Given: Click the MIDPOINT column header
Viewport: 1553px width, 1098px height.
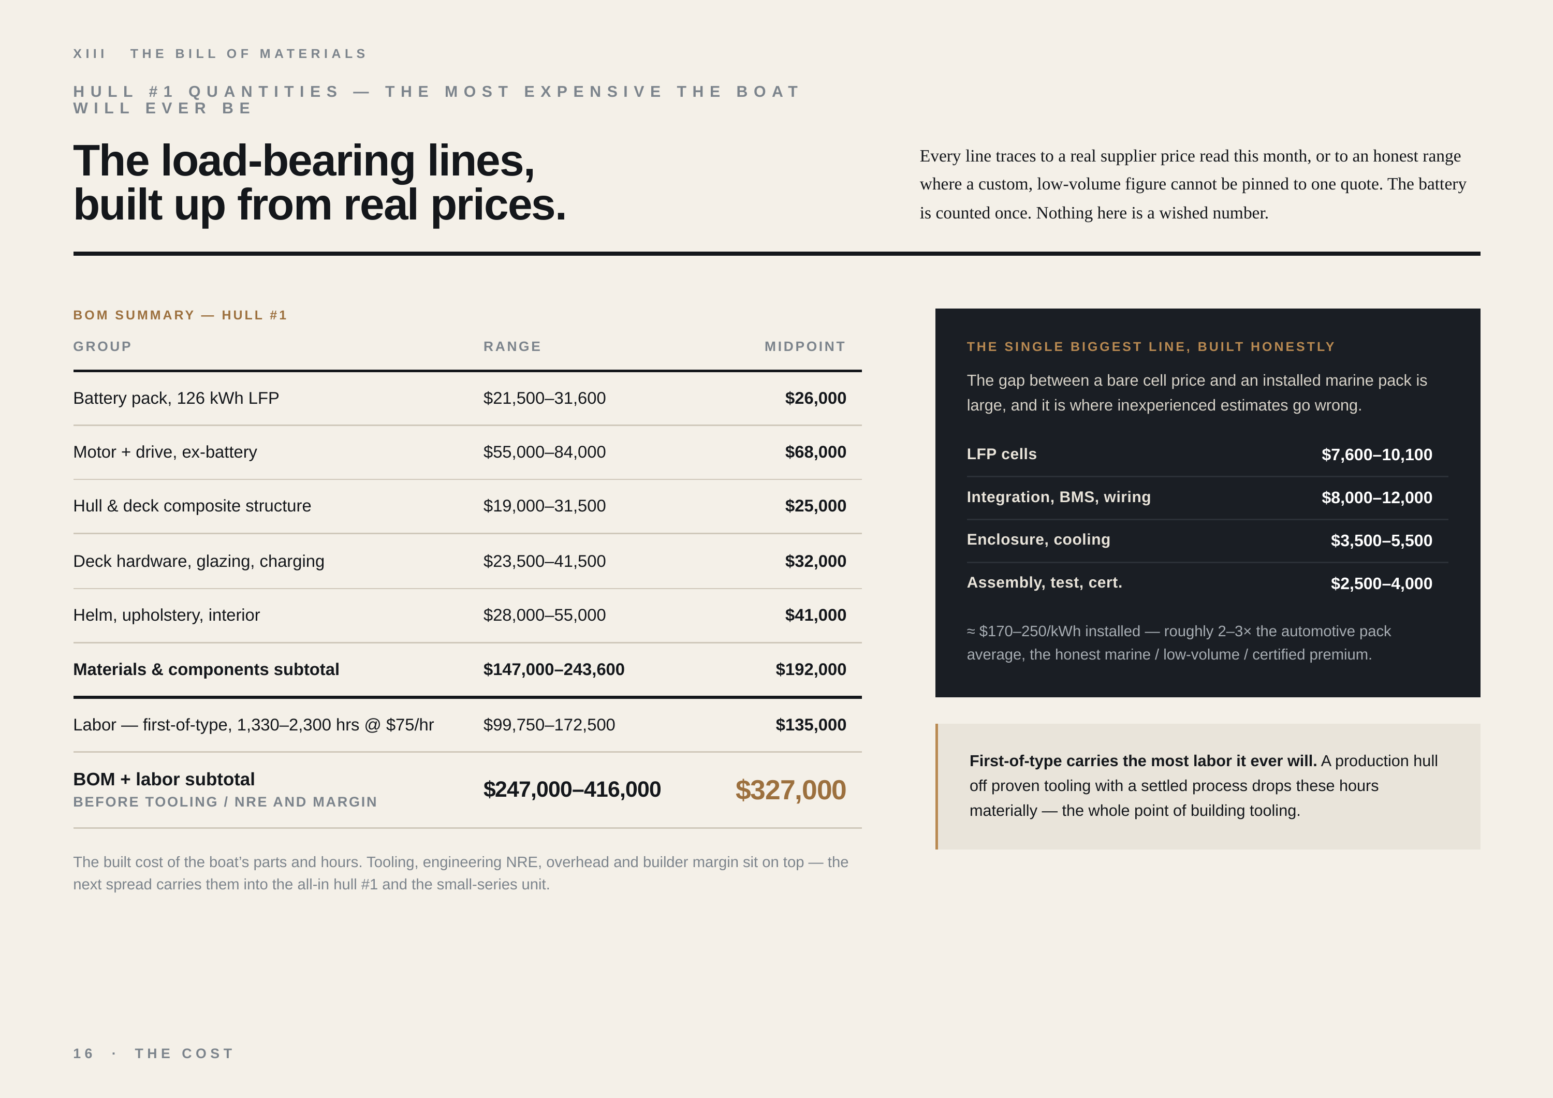Looking at the screenshot, I should [x=805, y=346].
